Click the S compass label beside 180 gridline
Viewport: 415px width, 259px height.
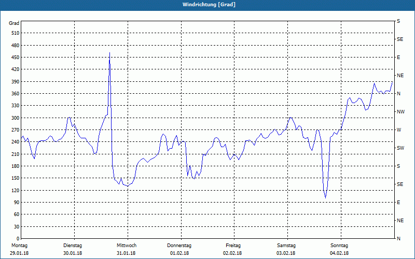point(398,166)
